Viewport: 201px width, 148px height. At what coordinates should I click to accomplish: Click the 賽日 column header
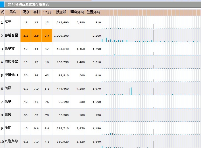[x=36, y=12]
